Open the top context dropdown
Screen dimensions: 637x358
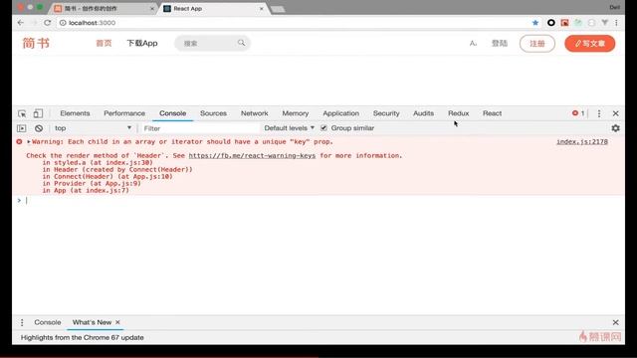(x=93, y=128)
